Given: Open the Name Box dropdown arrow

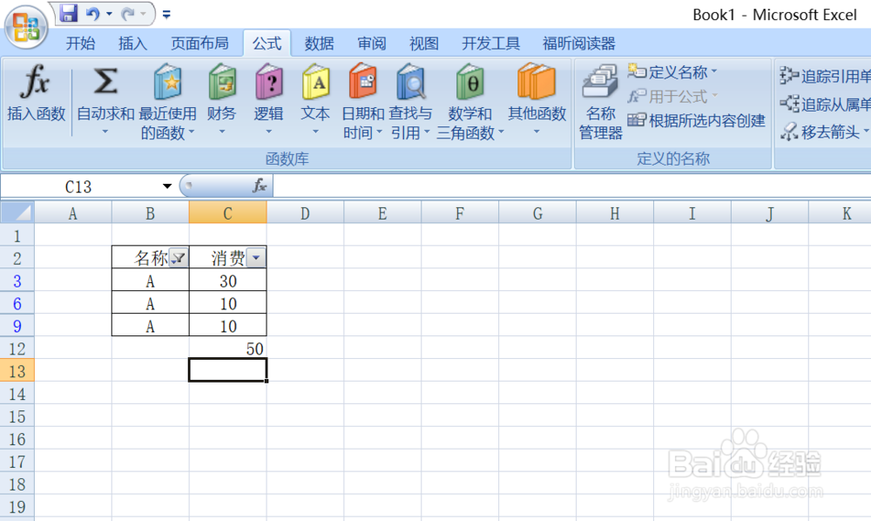Looking at the screenshot, I should click(165, 186).
